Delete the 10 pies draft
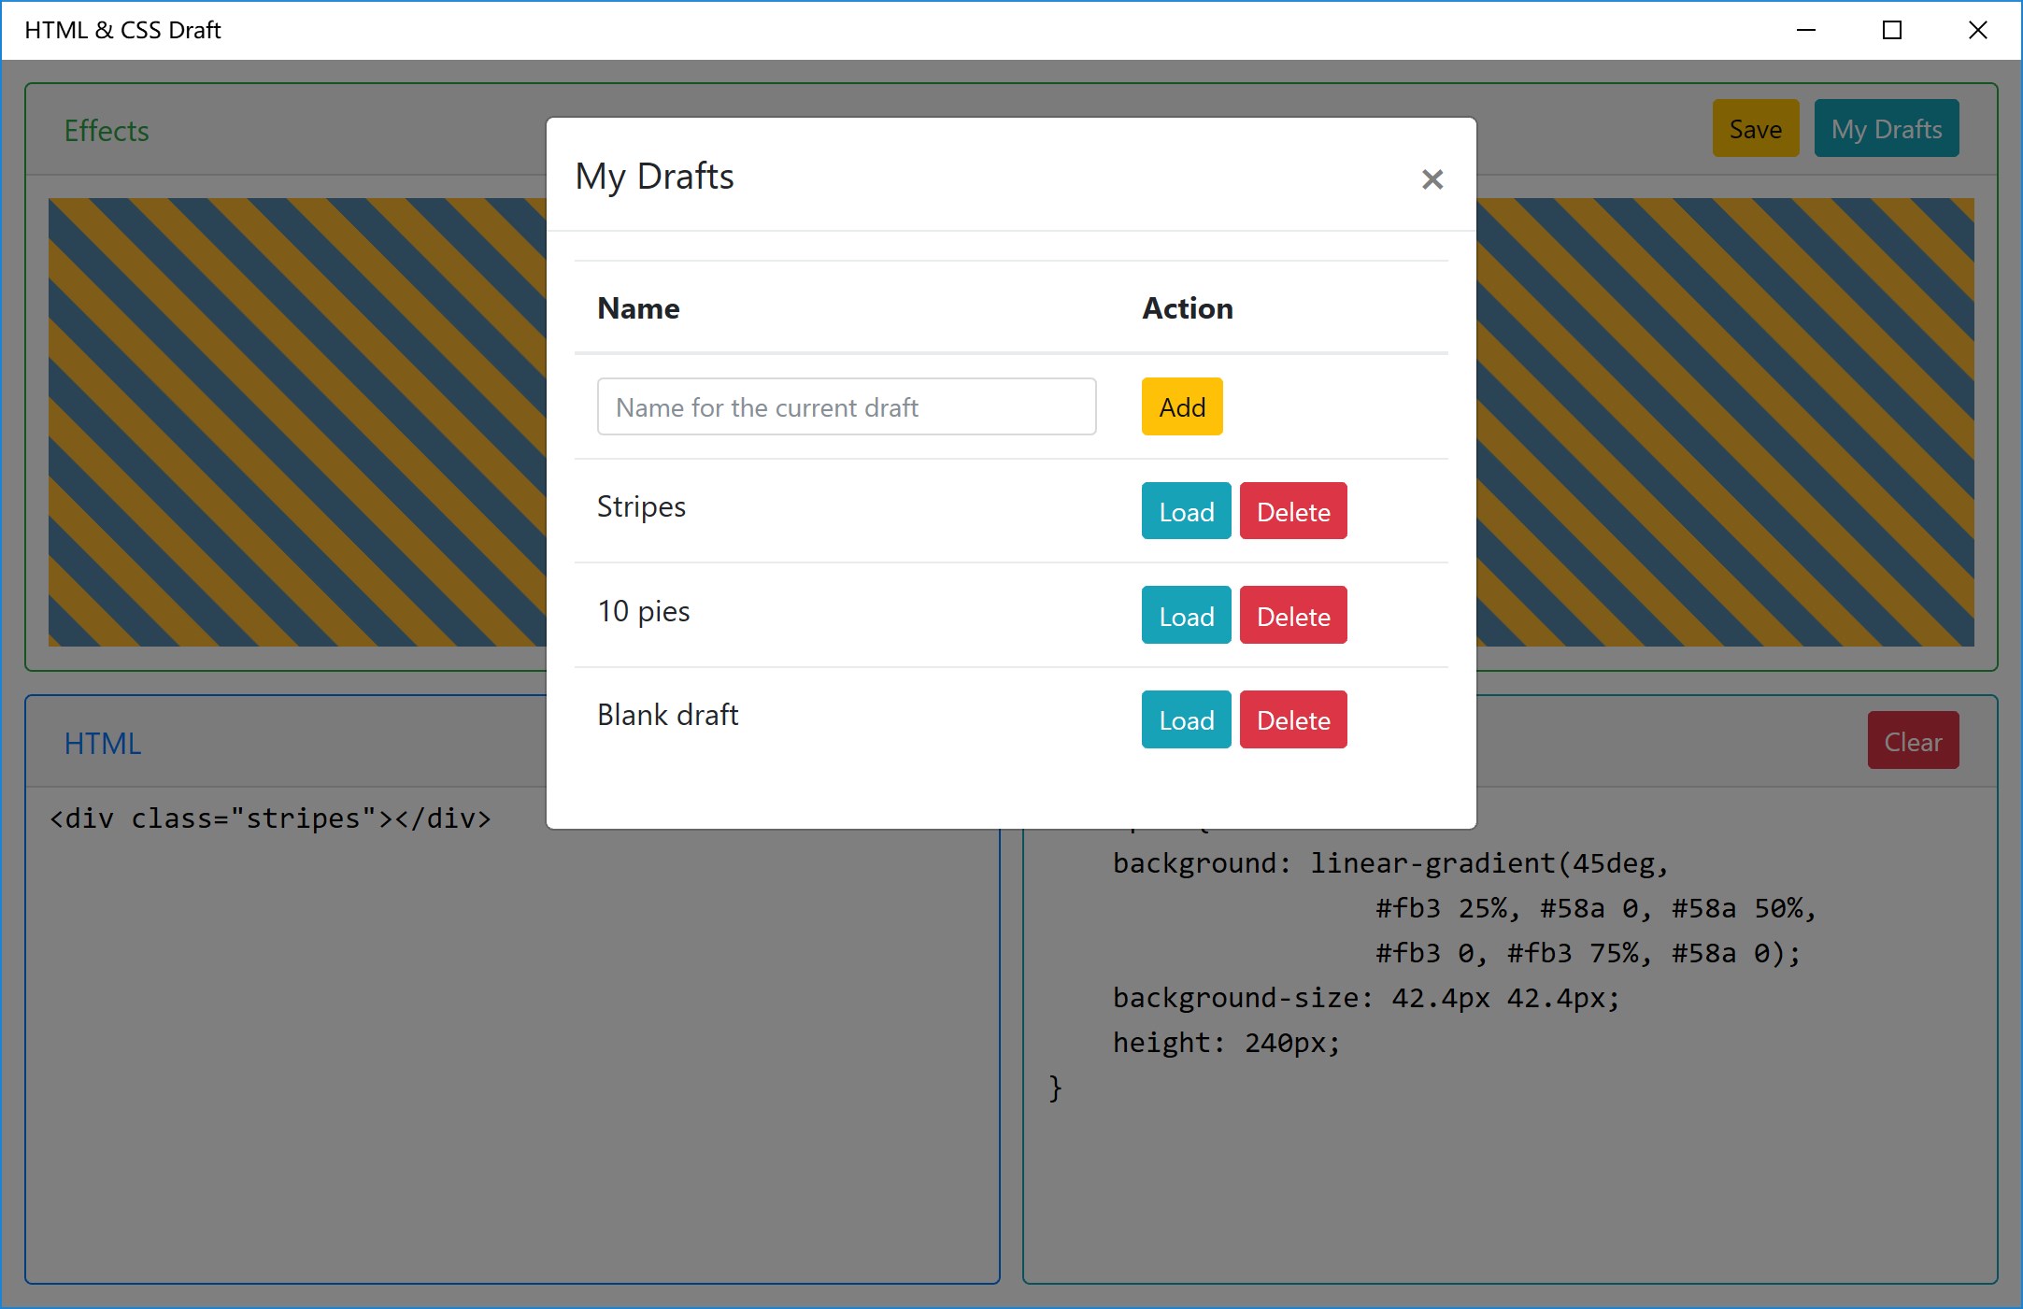2023x1309 pixels. (1292, 616)
